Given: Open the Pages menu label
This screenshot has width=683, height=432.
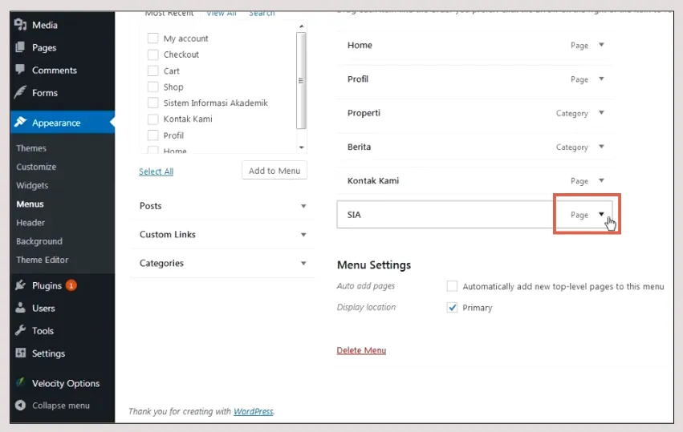Looking at the screenshot, I should pyautogui.click(x=44, y=47).
